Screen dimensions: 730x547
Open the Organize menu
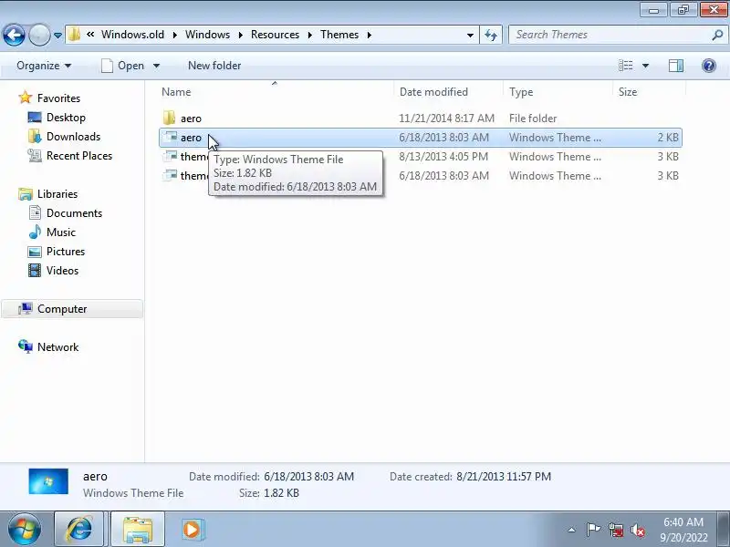point(44,66)
